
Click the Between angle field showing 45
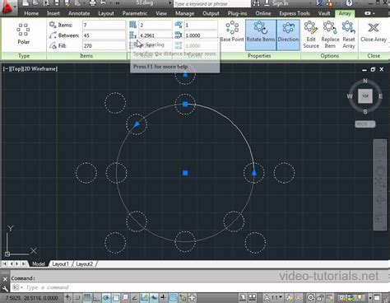click(104, 35)
